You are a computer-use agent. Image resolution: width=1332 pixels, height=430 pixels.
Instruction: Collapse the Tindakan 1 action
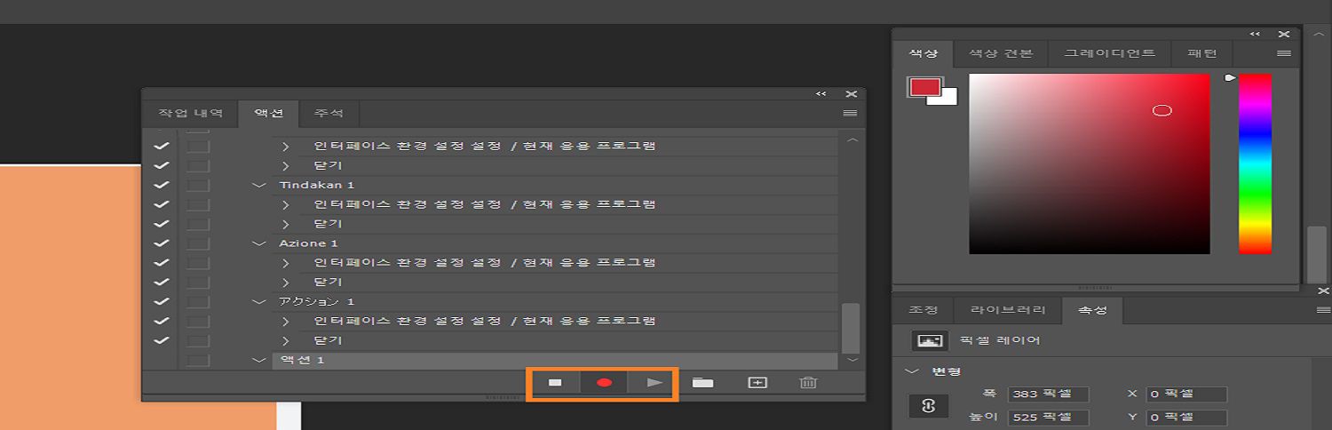[259, 185]
